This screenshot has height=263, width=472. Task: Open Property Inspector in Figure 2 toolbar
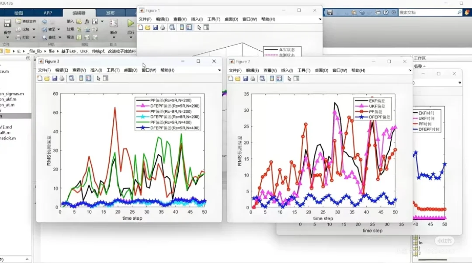point(296,79)
